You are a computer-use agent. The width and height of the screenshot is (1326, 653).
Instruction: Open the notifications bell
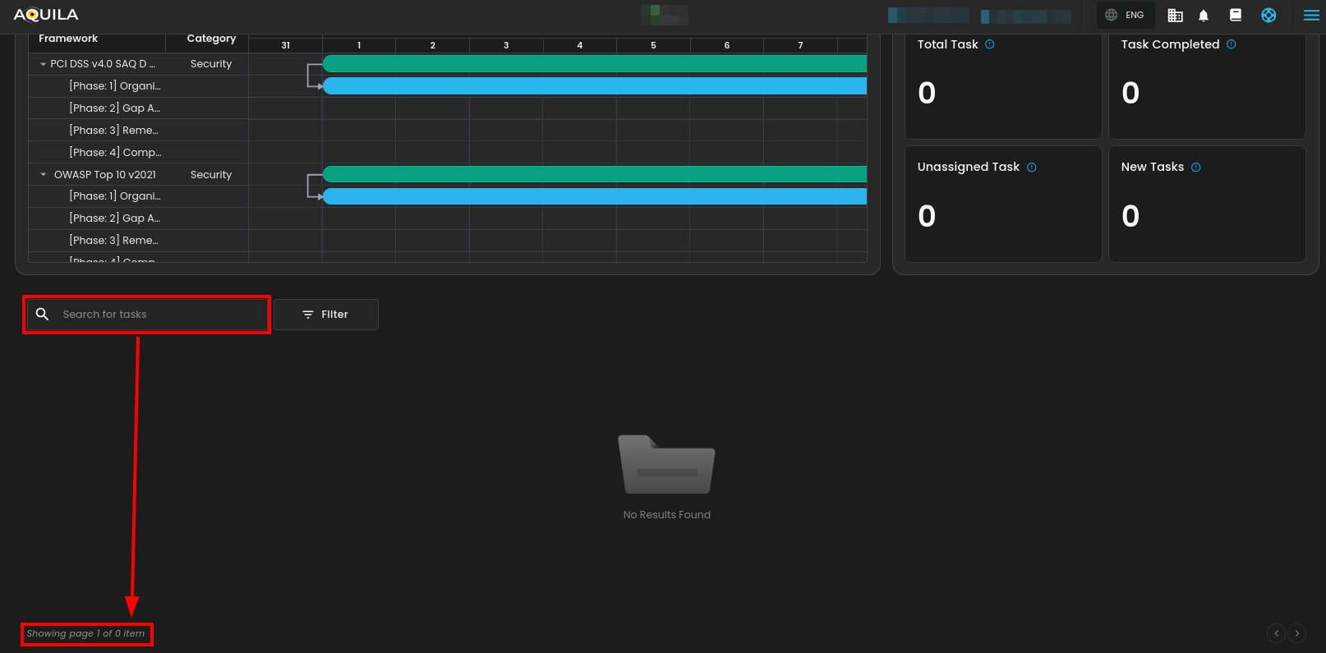(x=1204, y=16)
